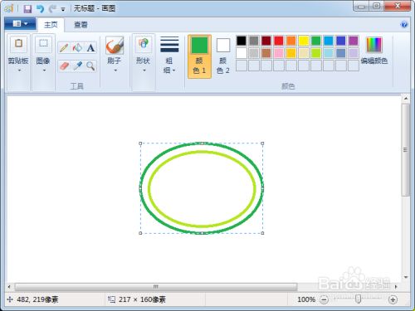Pick the lavender color swatch
This screenshot has height=311, width=415.
(x=354, y=53)
